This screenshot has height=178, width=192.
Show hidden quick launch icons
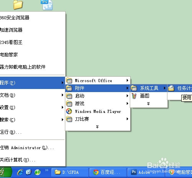point(47,170)
